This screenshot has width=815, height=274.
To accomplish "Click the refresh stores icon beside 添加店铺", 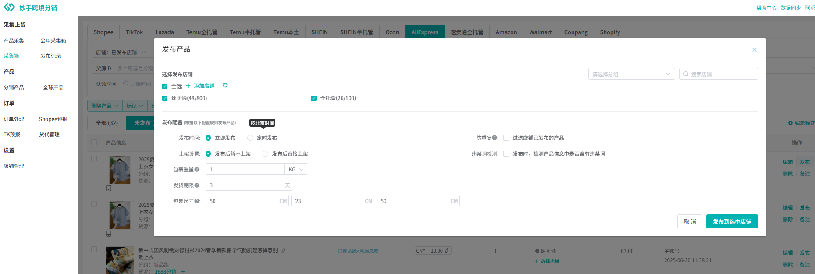I will pyautogui.click(x=225, y=85).
